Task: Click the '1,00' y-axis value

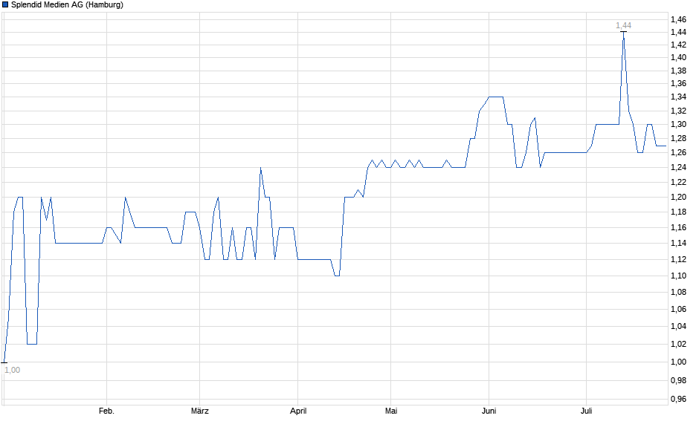Action: pyautogui.click(x=678, y=362)
